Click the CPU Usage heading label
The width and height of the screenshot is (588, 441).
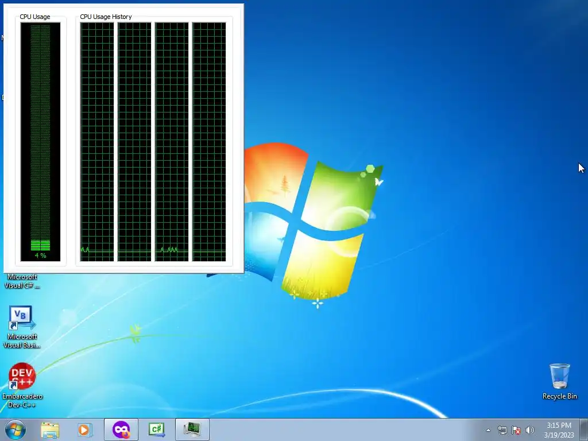tap(35, 17)
